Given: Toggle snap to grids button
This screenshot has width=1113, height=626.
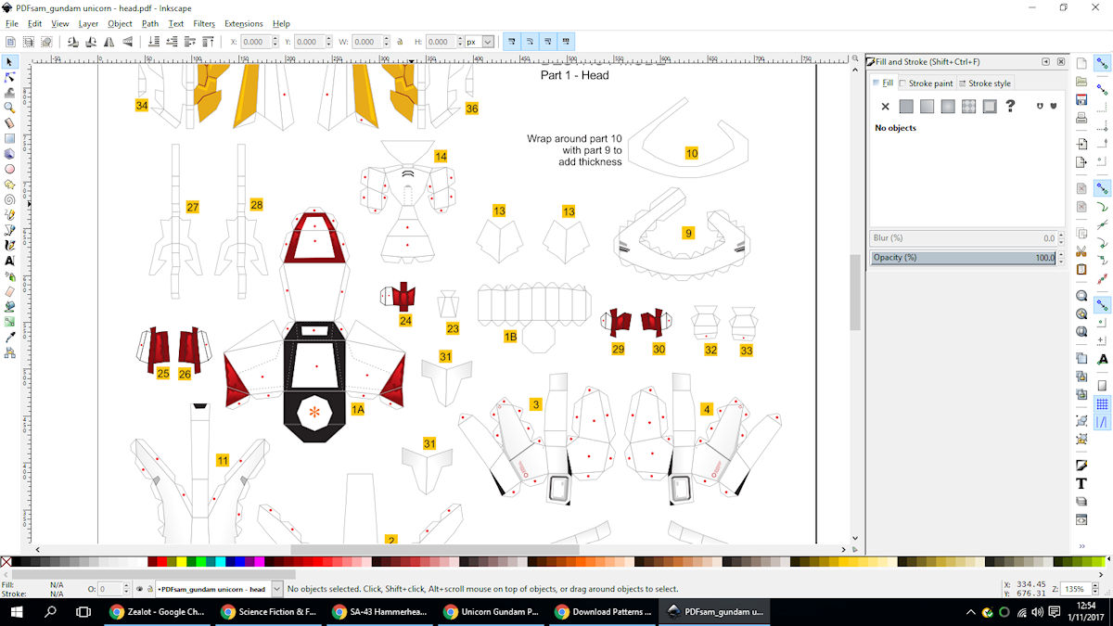Looking at the screenshot, I should 1102,404.
